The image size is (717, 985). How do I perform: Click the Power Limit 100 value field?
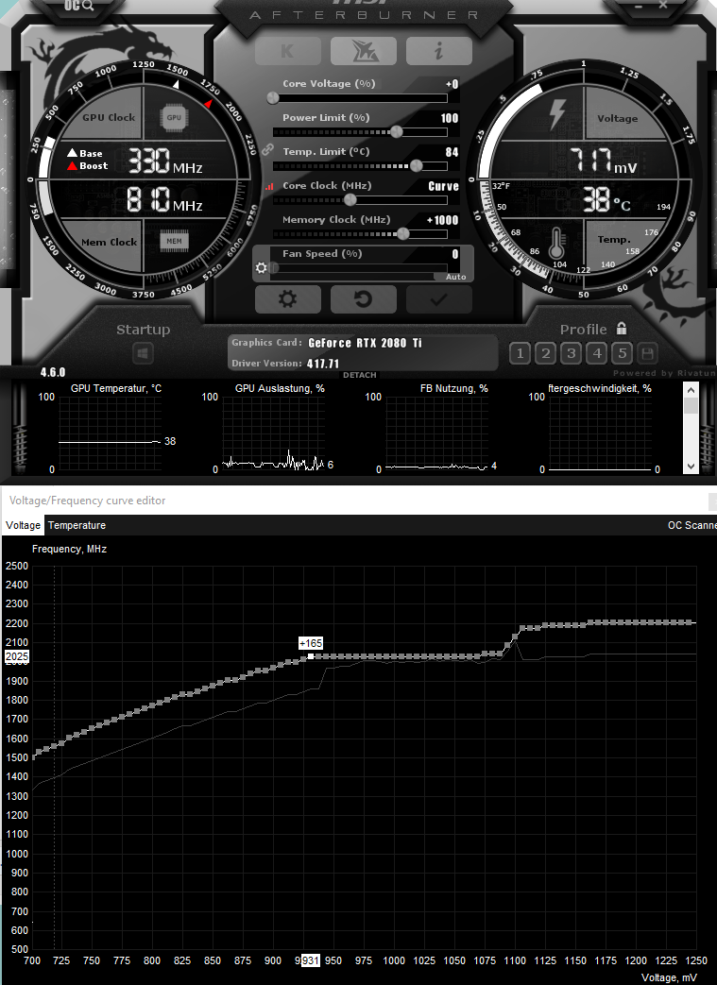click(x=450, y=118)
